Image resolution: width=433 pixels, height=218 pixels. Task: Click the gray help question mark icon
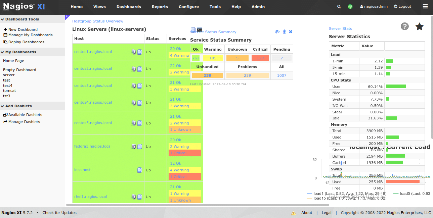(x=405, y=26)
